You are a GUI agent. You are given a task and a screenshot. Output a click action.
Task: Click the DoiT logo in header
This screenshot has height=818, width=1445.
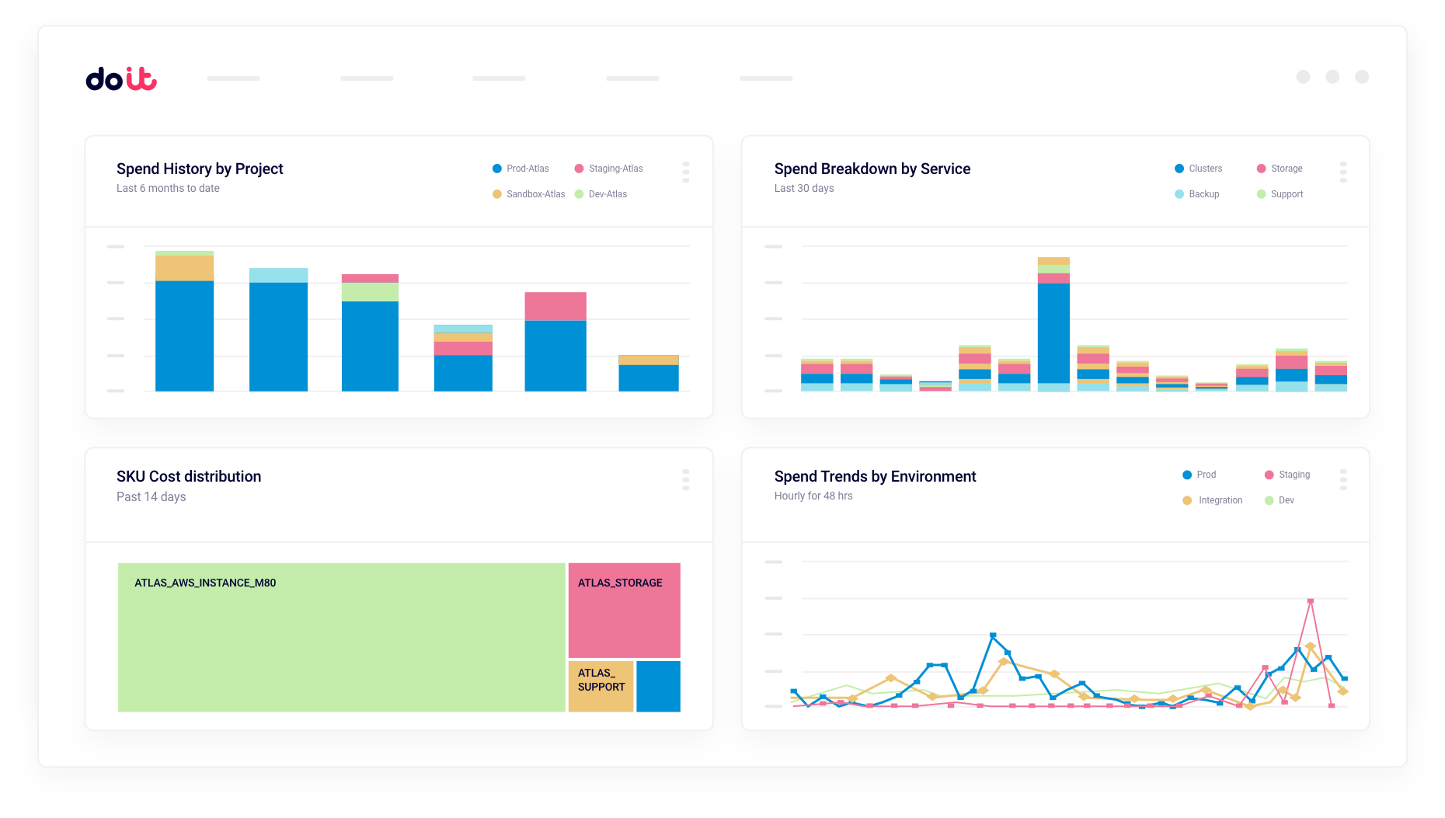[x=121, y=78]
